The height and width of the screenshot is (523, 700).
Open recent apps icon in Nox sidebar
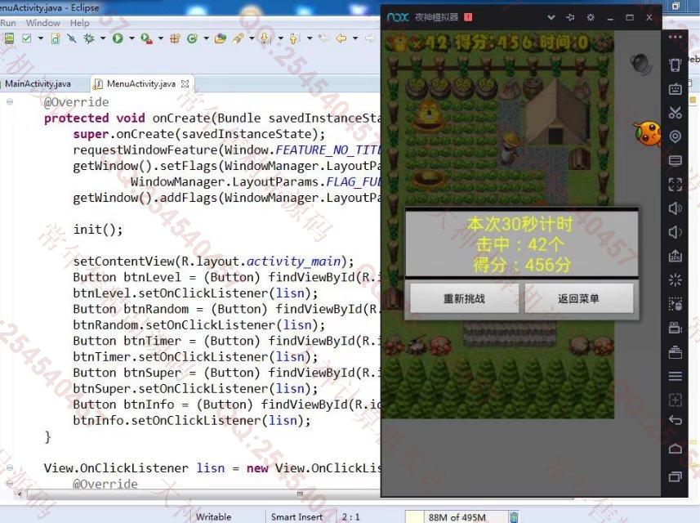point(675,476)
